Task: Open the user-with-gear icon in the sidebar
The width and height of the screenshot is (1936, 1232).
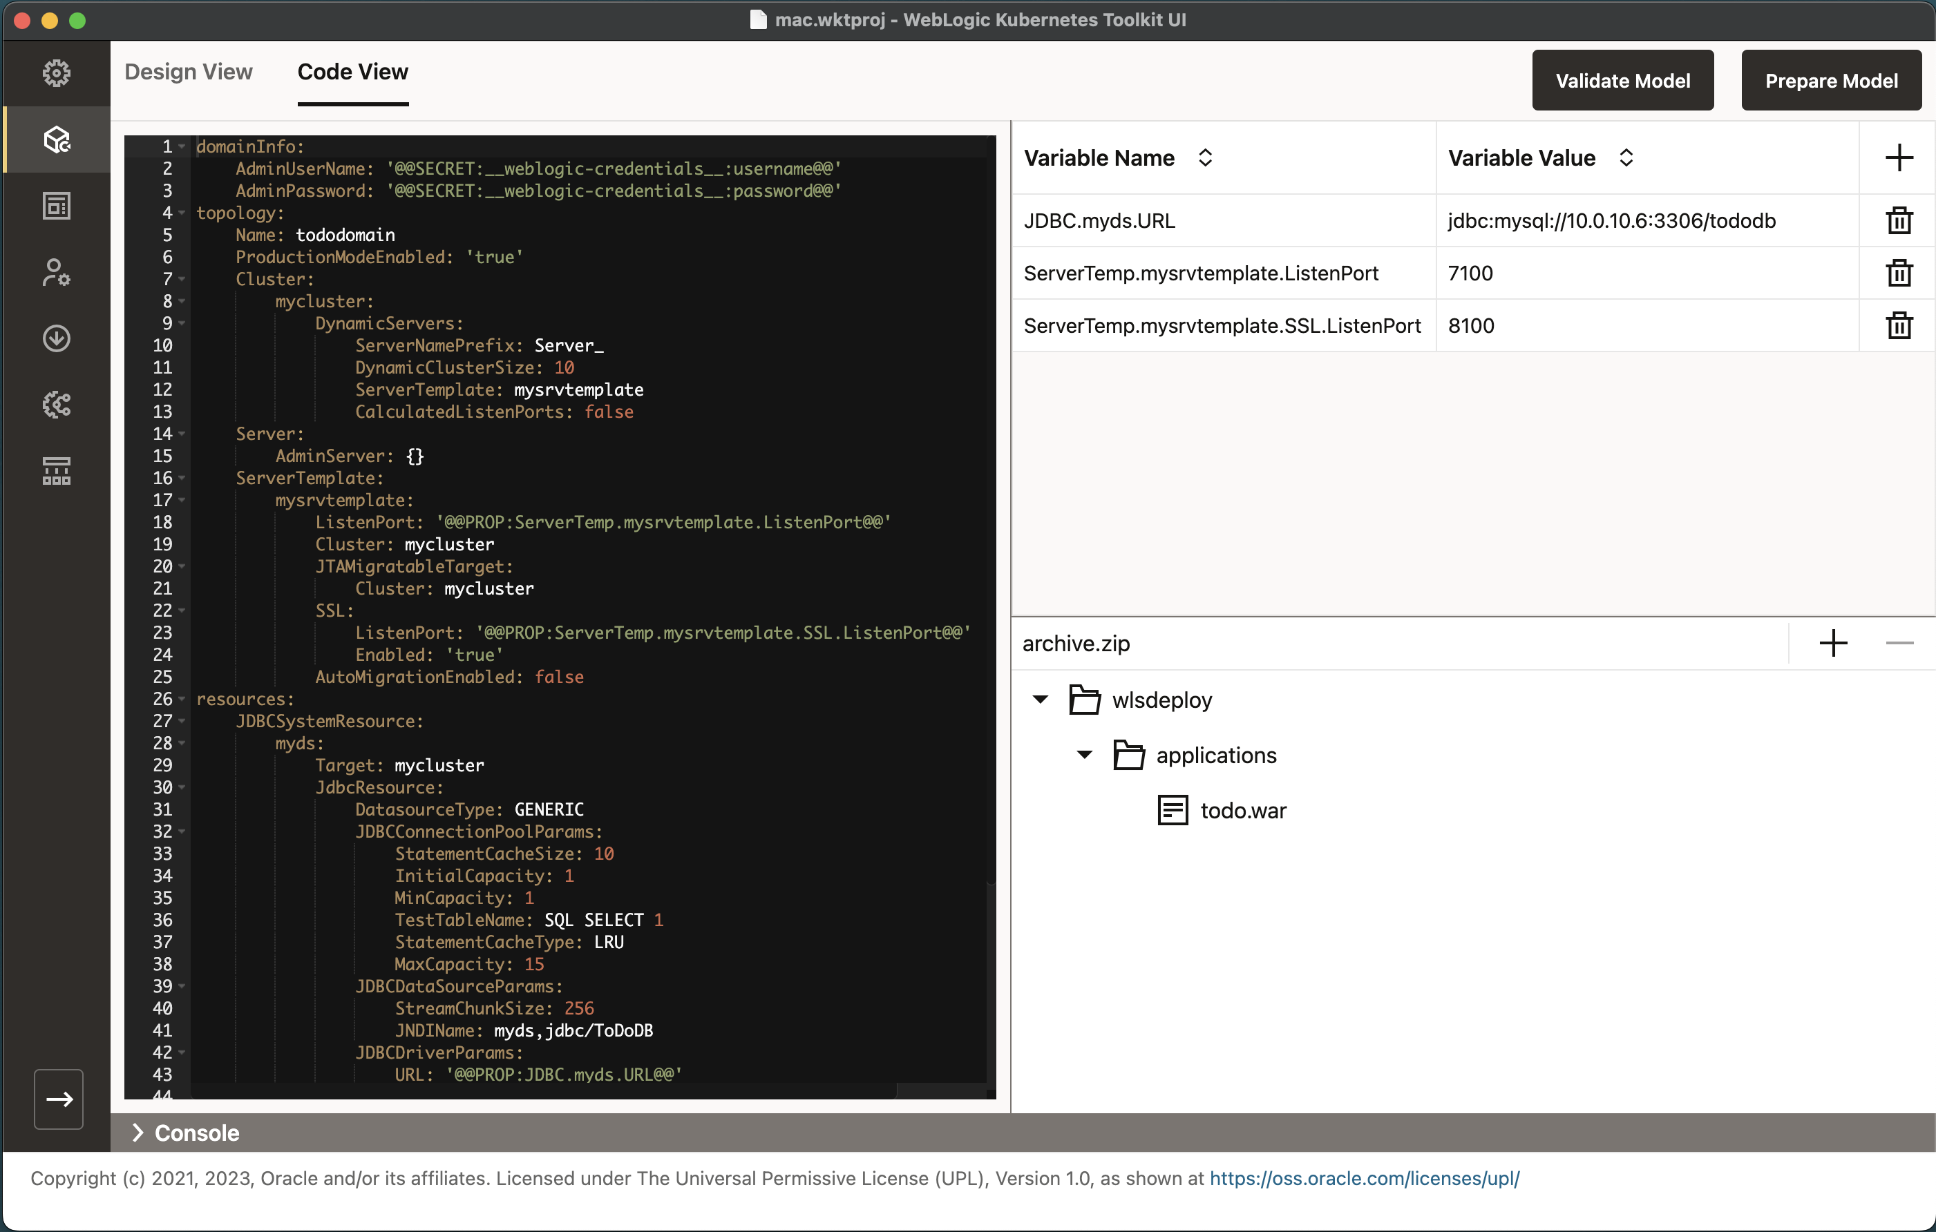Action: tap(56, 273)
